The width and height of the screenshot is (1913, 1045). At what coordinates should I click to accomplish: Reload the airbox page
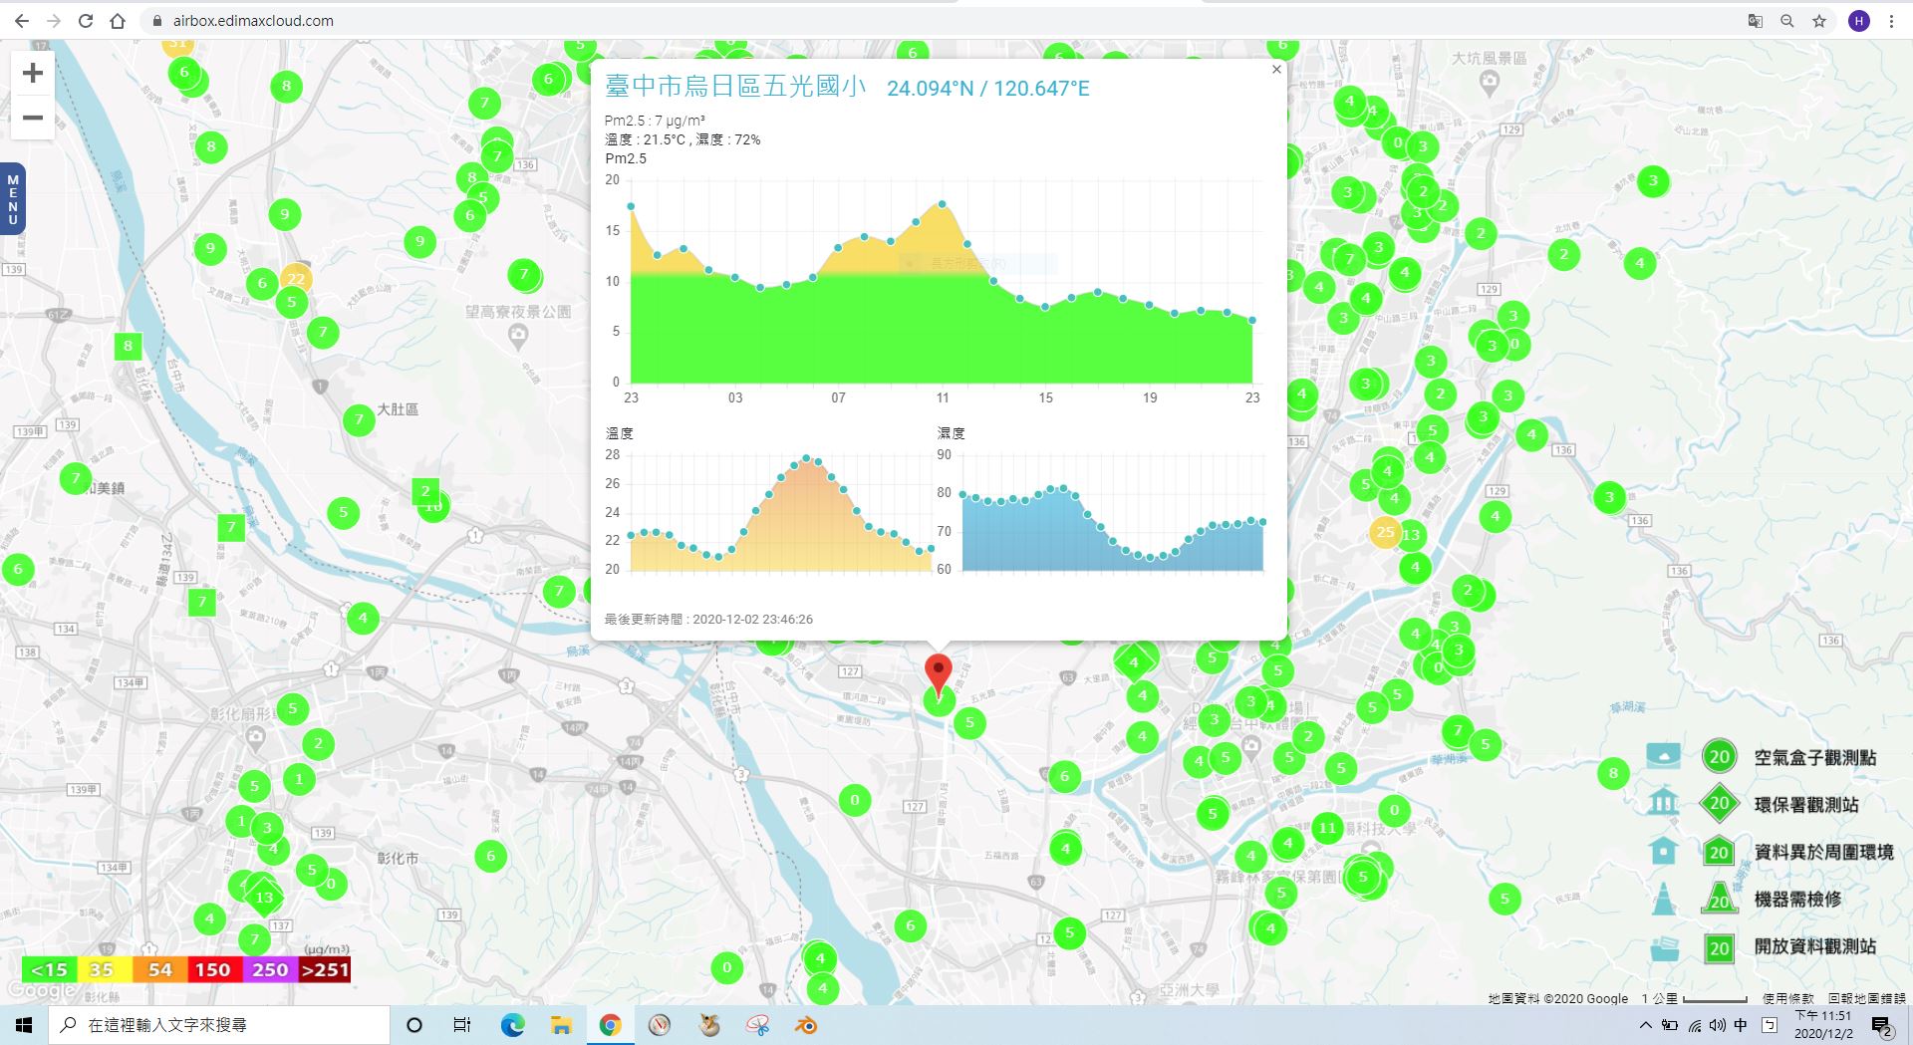(86, 21)
